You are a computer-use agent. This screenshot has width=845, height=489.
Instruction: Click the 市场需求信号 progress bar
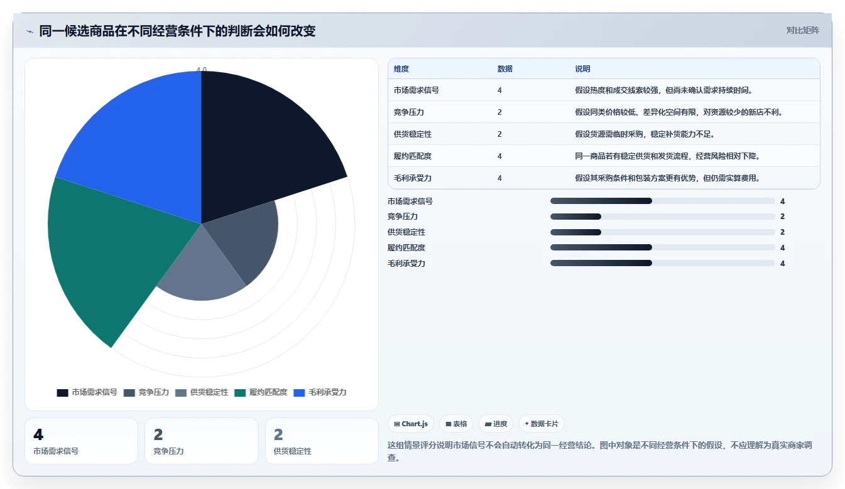(x=663, y=201)
